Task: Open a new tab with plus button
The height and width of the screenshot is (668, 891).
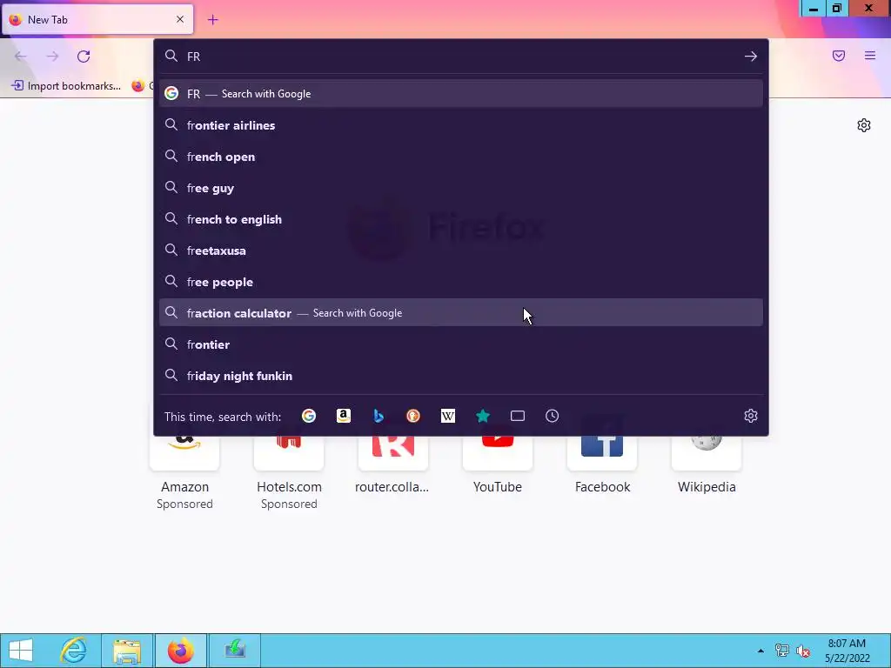Action: coord(212,20)
